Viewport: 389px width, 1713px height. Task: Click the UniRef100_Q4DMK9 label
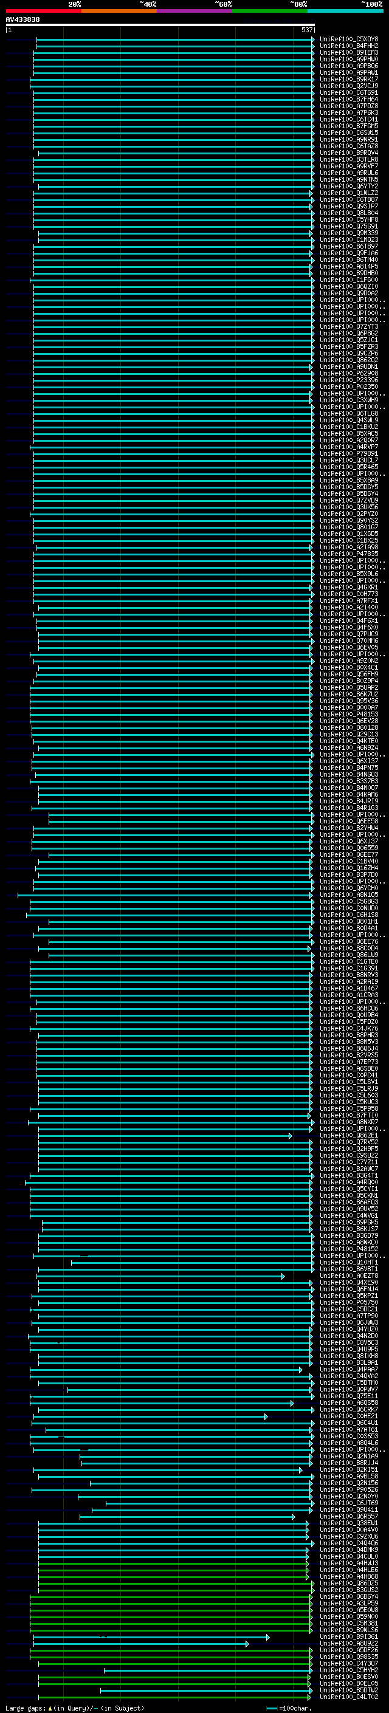348,1550
